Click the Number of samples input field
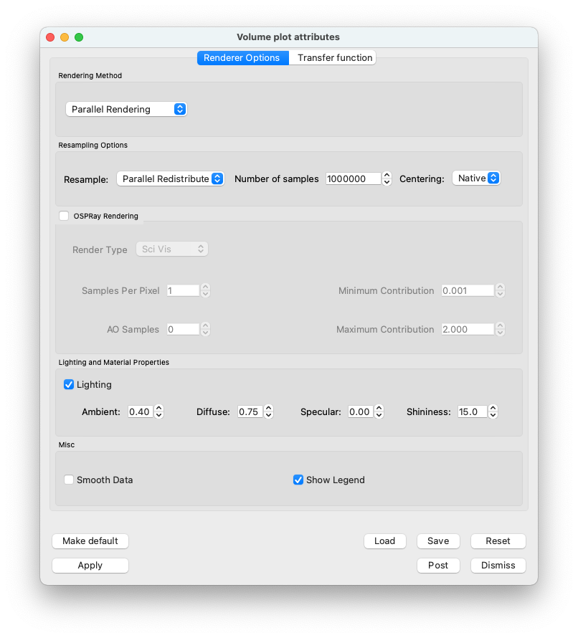This screenshot has width=578, height=638. tap(354, 178)
